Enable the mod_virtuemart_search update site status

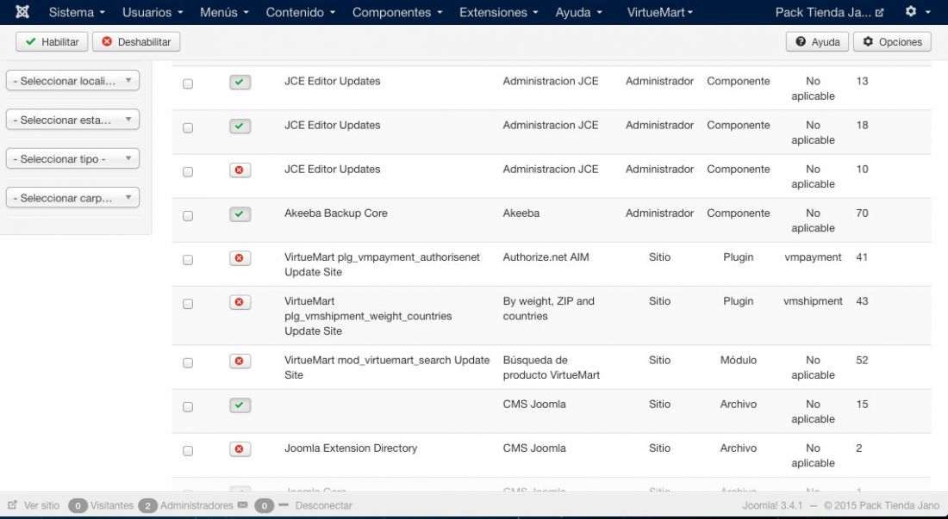point(240,361)
